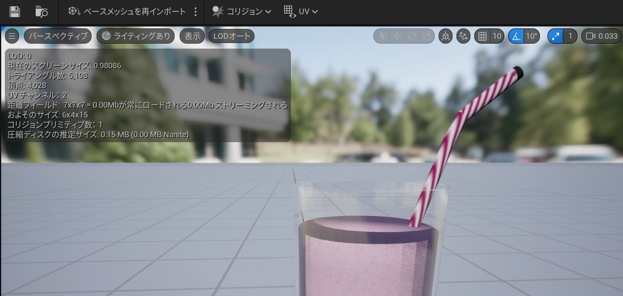Toggle rotation angle snapping
The image size is (623, 296).
516,36
